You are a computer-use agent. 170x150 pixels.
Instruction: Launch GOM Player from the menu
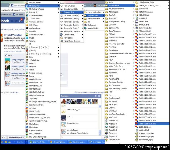coord(34,25)
